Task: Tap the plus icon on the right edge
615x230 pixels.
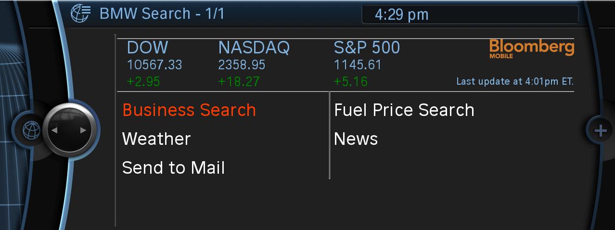Action: point(600,130)
